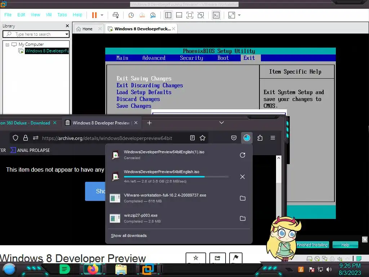Switch to the Windows 8 Developer Preview Firefox tab
The height and width of the screenshot is (277, 369).
102,123
